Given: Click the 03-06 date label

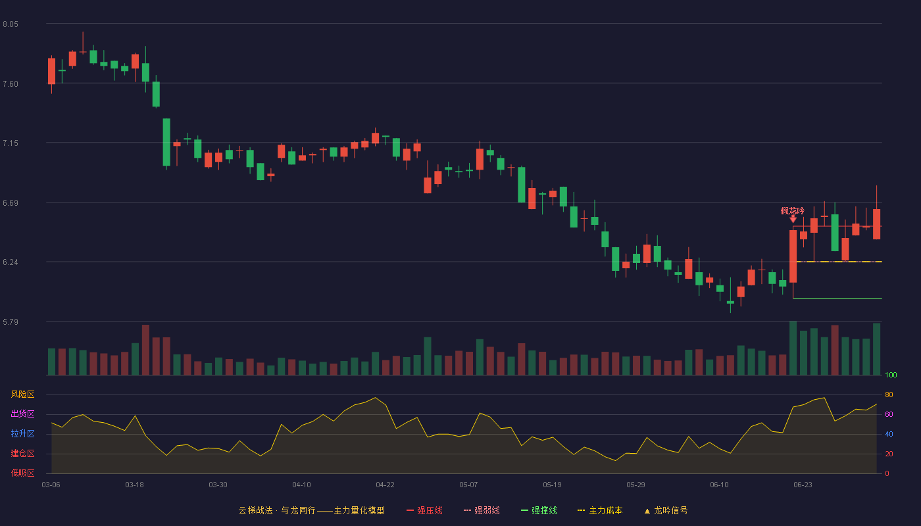Looking at the screenshot, I should click(x=51, y=485).
